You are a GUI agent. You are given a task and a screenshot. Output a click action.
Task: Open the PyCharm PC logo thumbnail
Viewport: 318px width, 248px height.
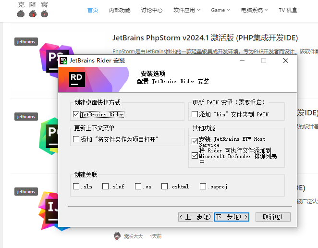(48, 136)
